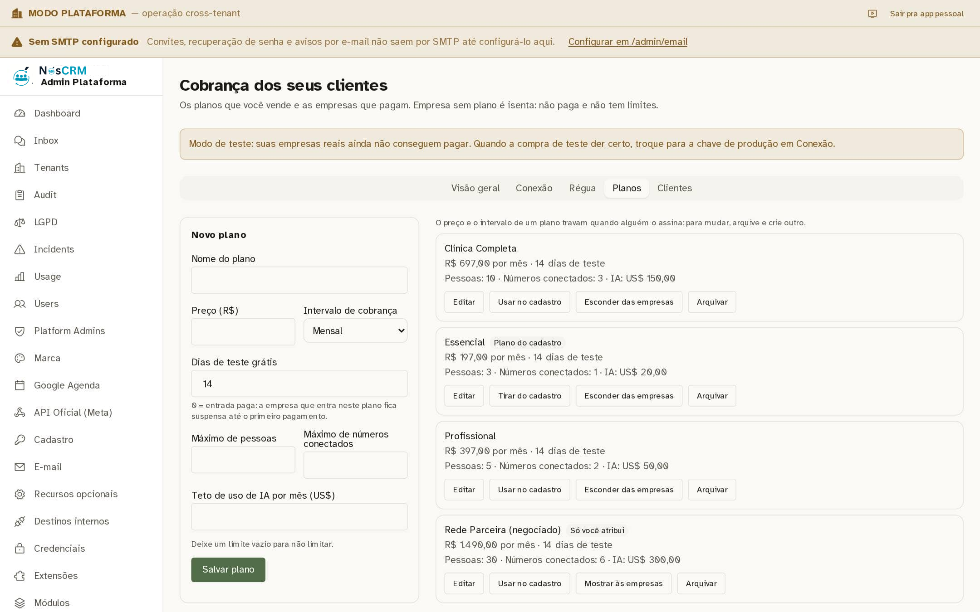
Task: Click Usar no cadastro for Profissional
Action: pyautogui.click(x=529, y=490)
